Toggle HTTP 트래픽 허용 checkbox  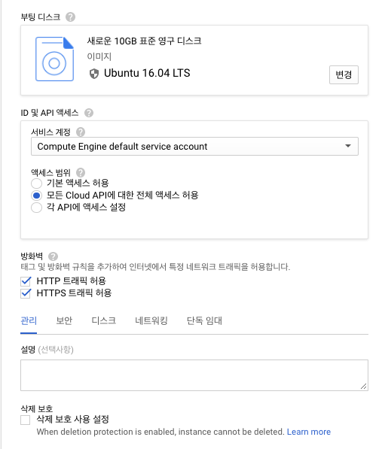[26, 281]
